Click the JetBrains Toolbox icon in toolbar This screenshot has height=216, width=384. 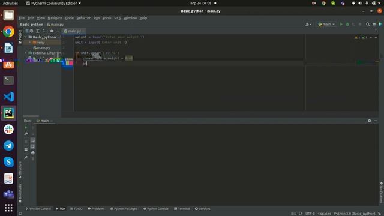(380, 24)
